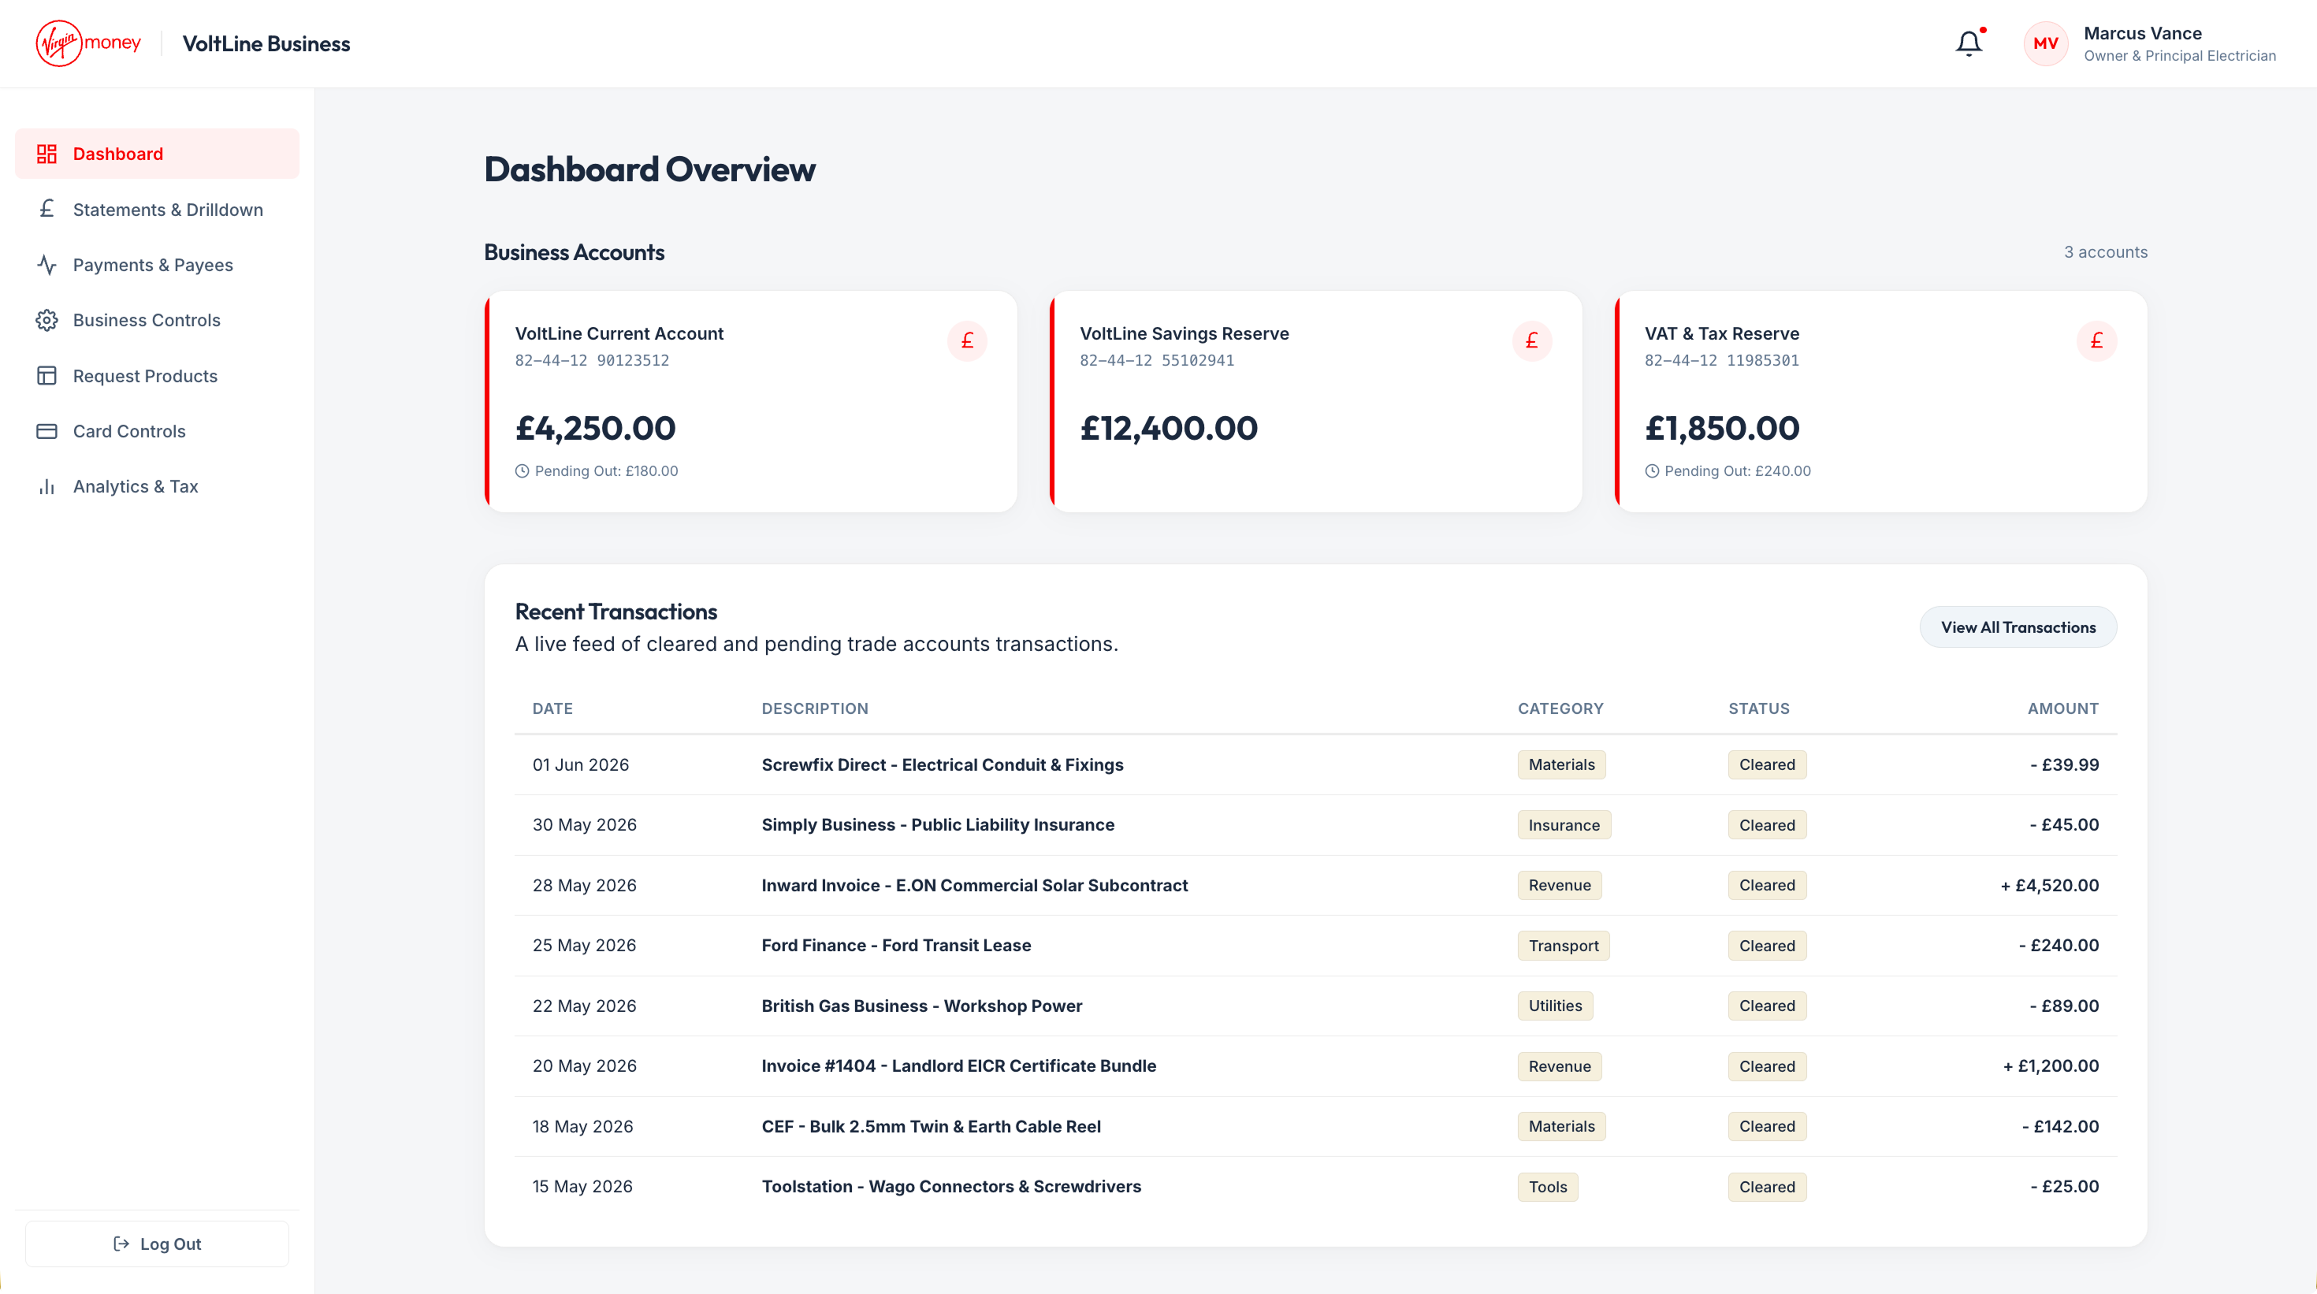2317x1294 pixels.
Task: Click pound badge on VAT & Tax Reserve card
Action: point(2096,340)
